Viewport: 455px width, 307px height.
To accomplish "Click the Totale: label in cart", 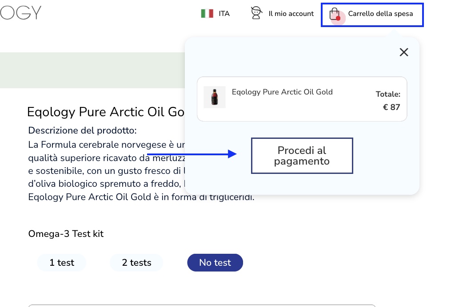I will pyautogui.click(x=388, y=94).
